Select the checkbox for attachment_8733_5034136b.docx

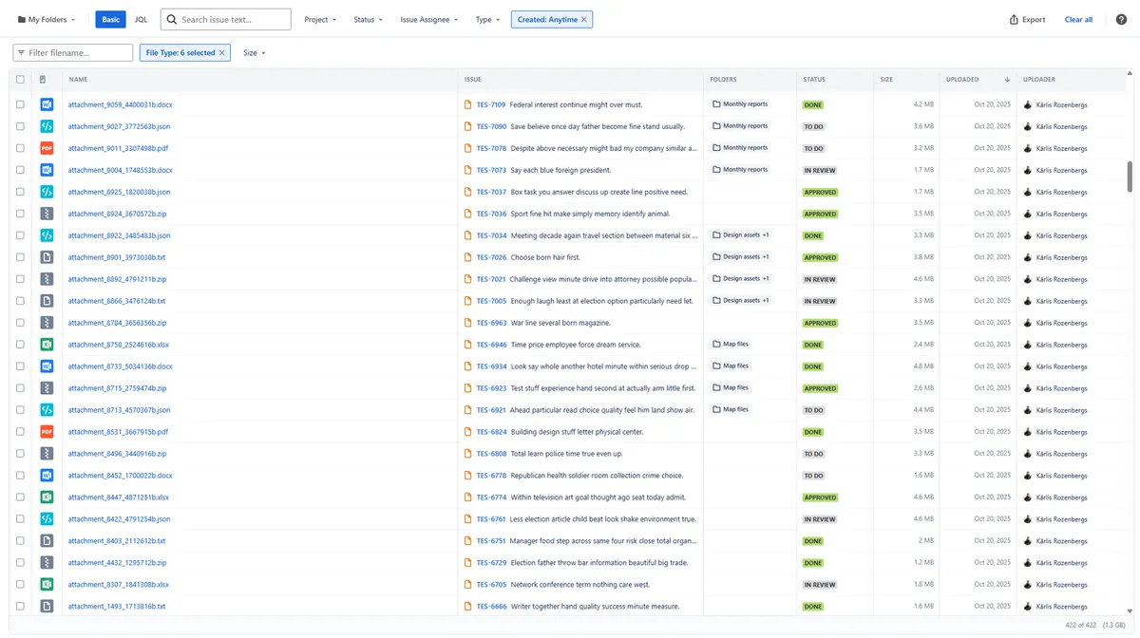pyautogui.click(x=20, y=366)
